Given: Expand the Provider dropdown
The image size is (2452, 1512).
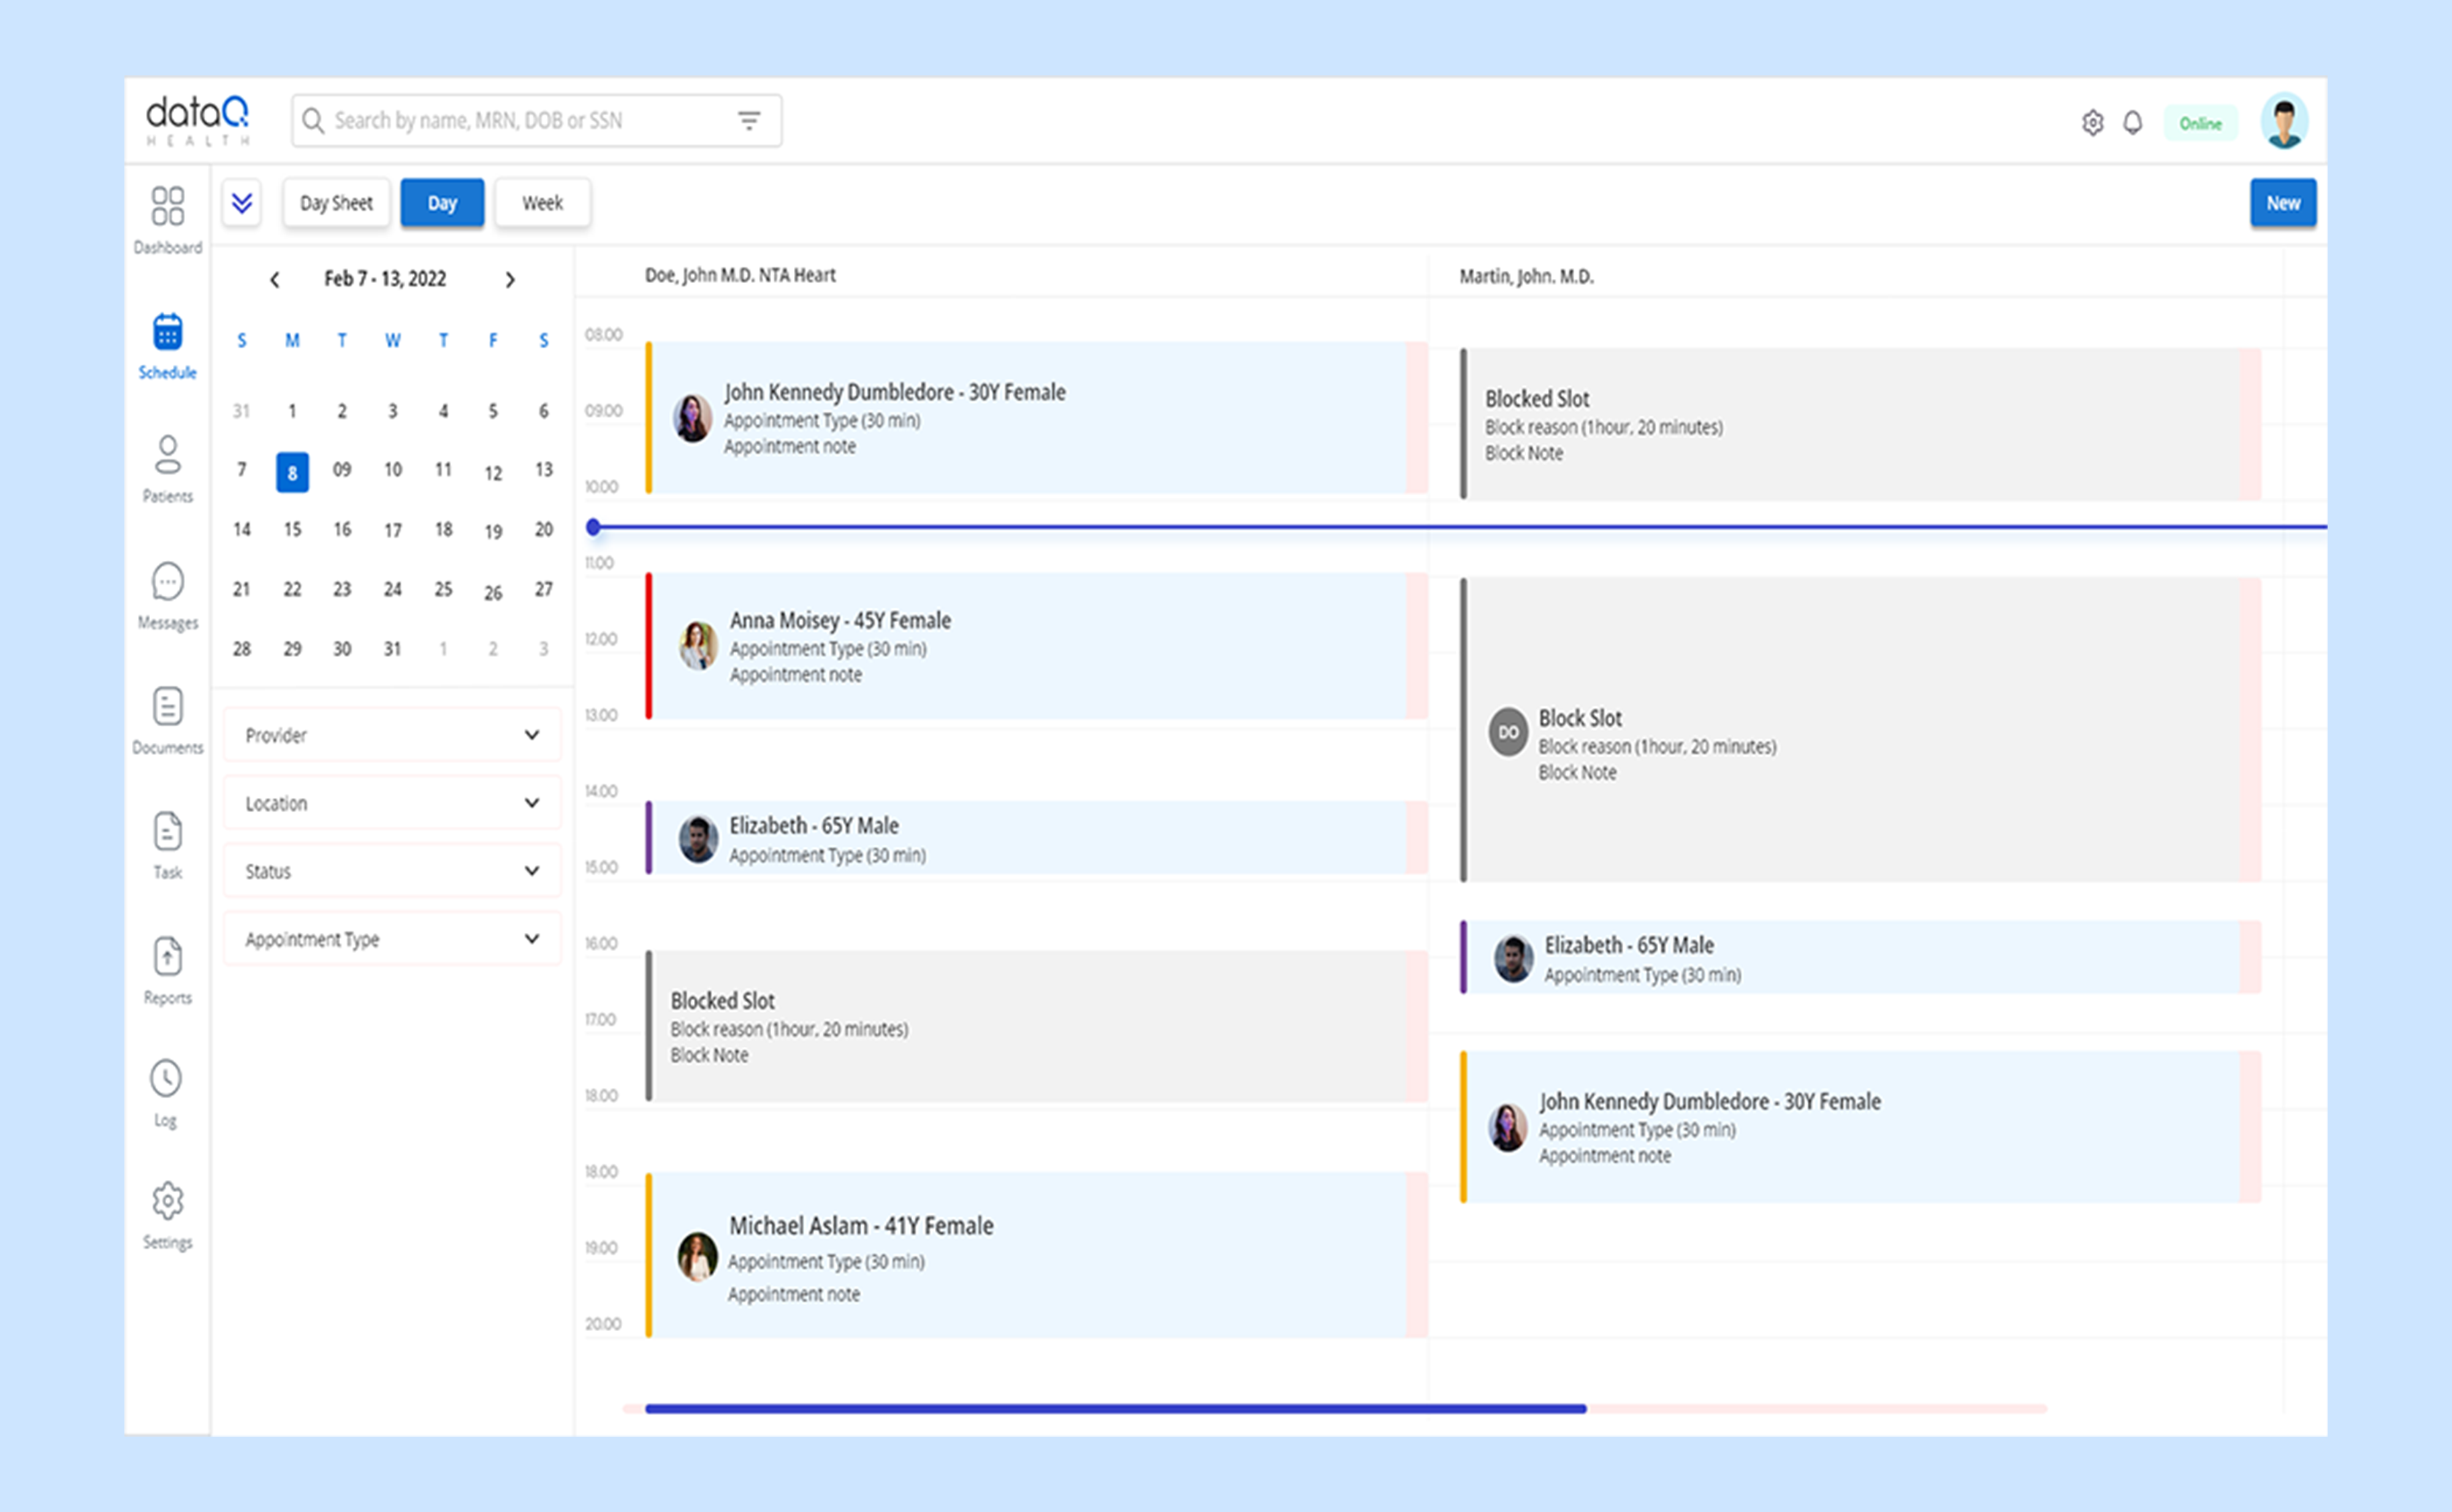Looking at the screenshot, I should pos(392,735).
